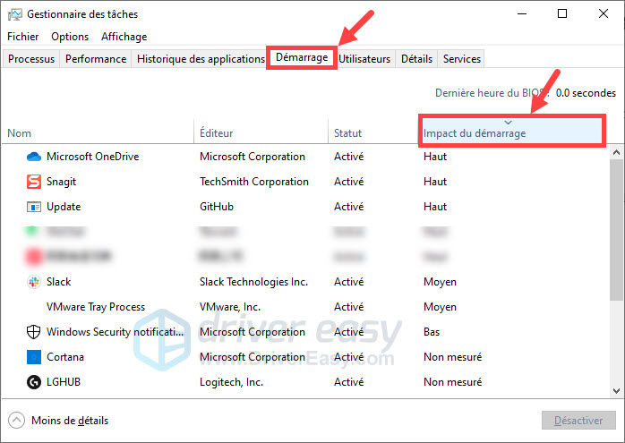Image resolution: width=625 pixels, height=443 pixels.
Task: Click the Slack Technologies Inc. cell
Action: (x=253, y=282)
